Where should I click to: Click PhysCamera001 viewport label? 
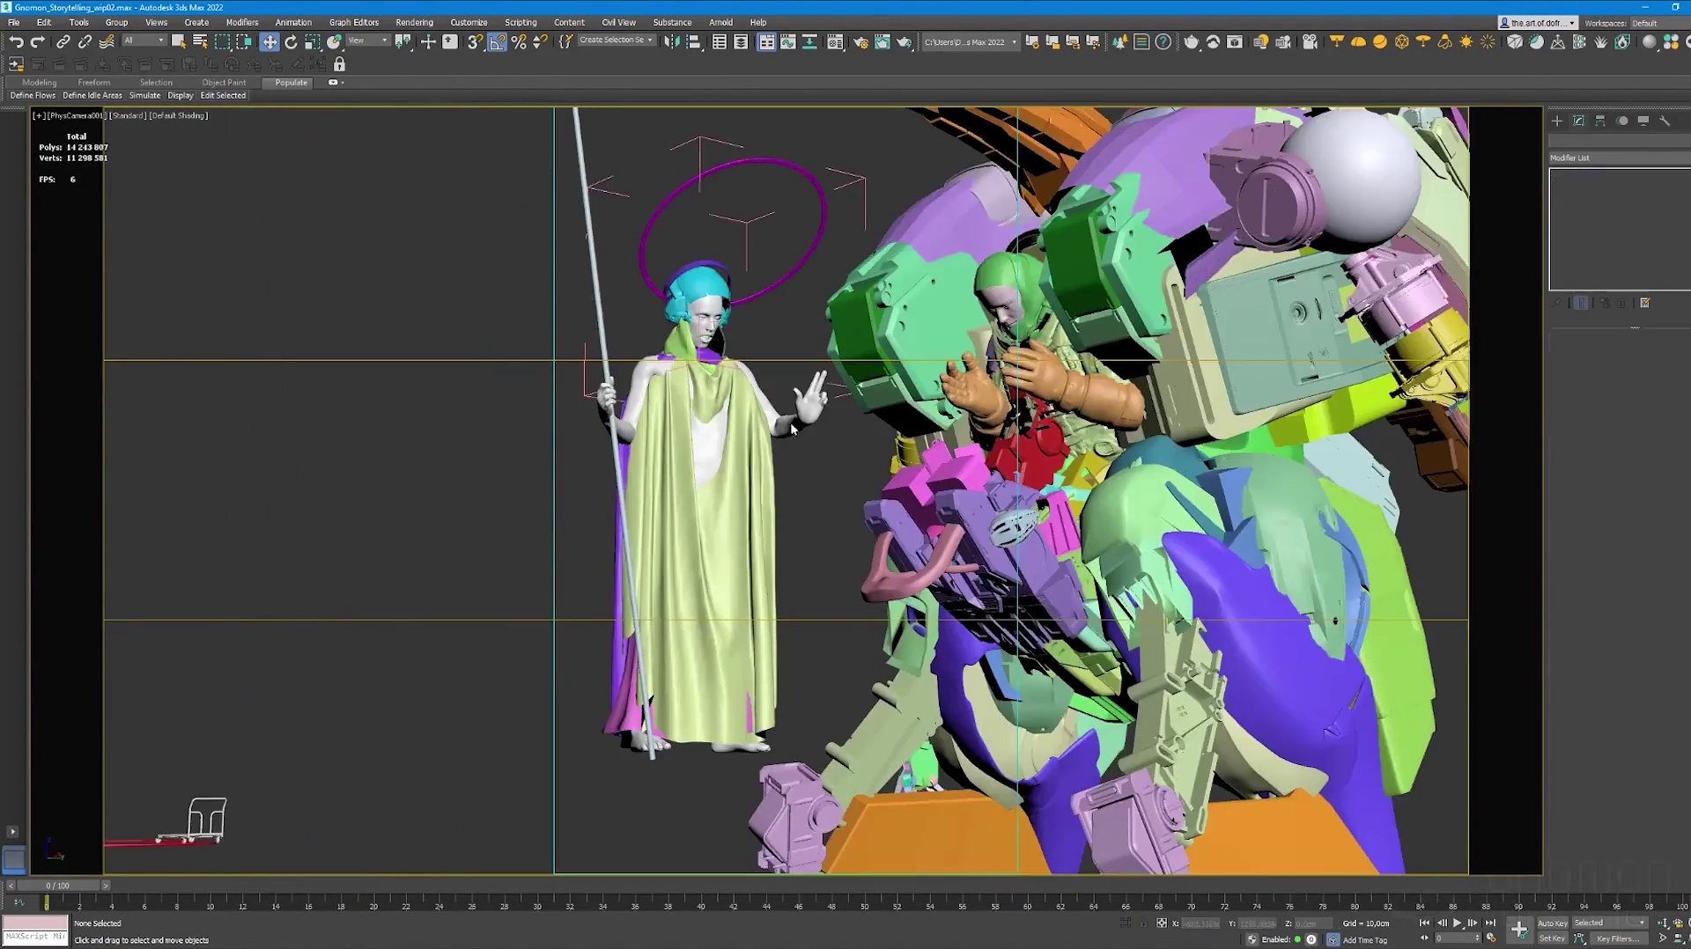coord(77,115)
